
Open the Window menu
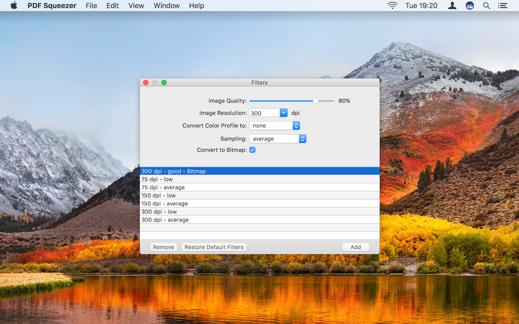(x=166, y=6)
